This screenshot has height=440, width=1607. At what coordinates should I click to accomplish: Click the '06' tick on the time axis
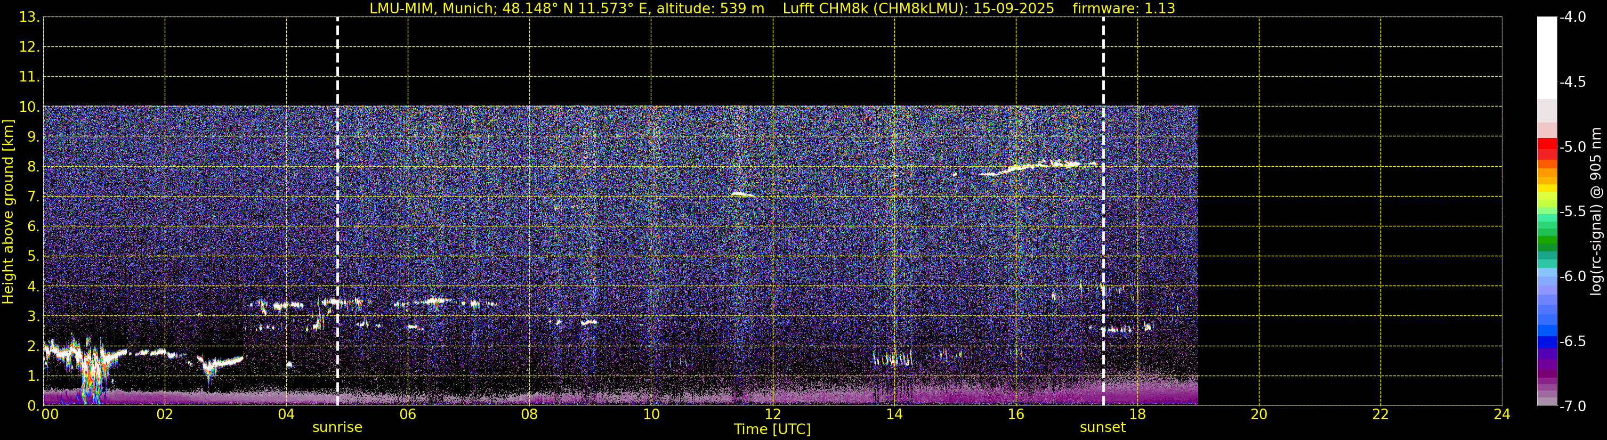pyautogui.click(x=408, y=414)
